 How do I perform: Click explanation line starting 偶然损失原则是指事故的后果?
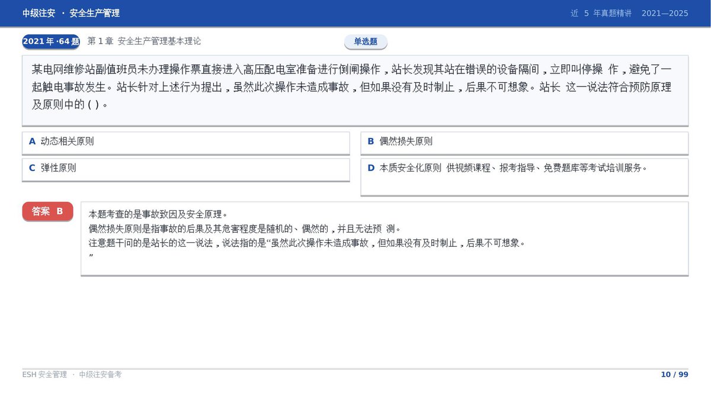(x=245, y=229)
